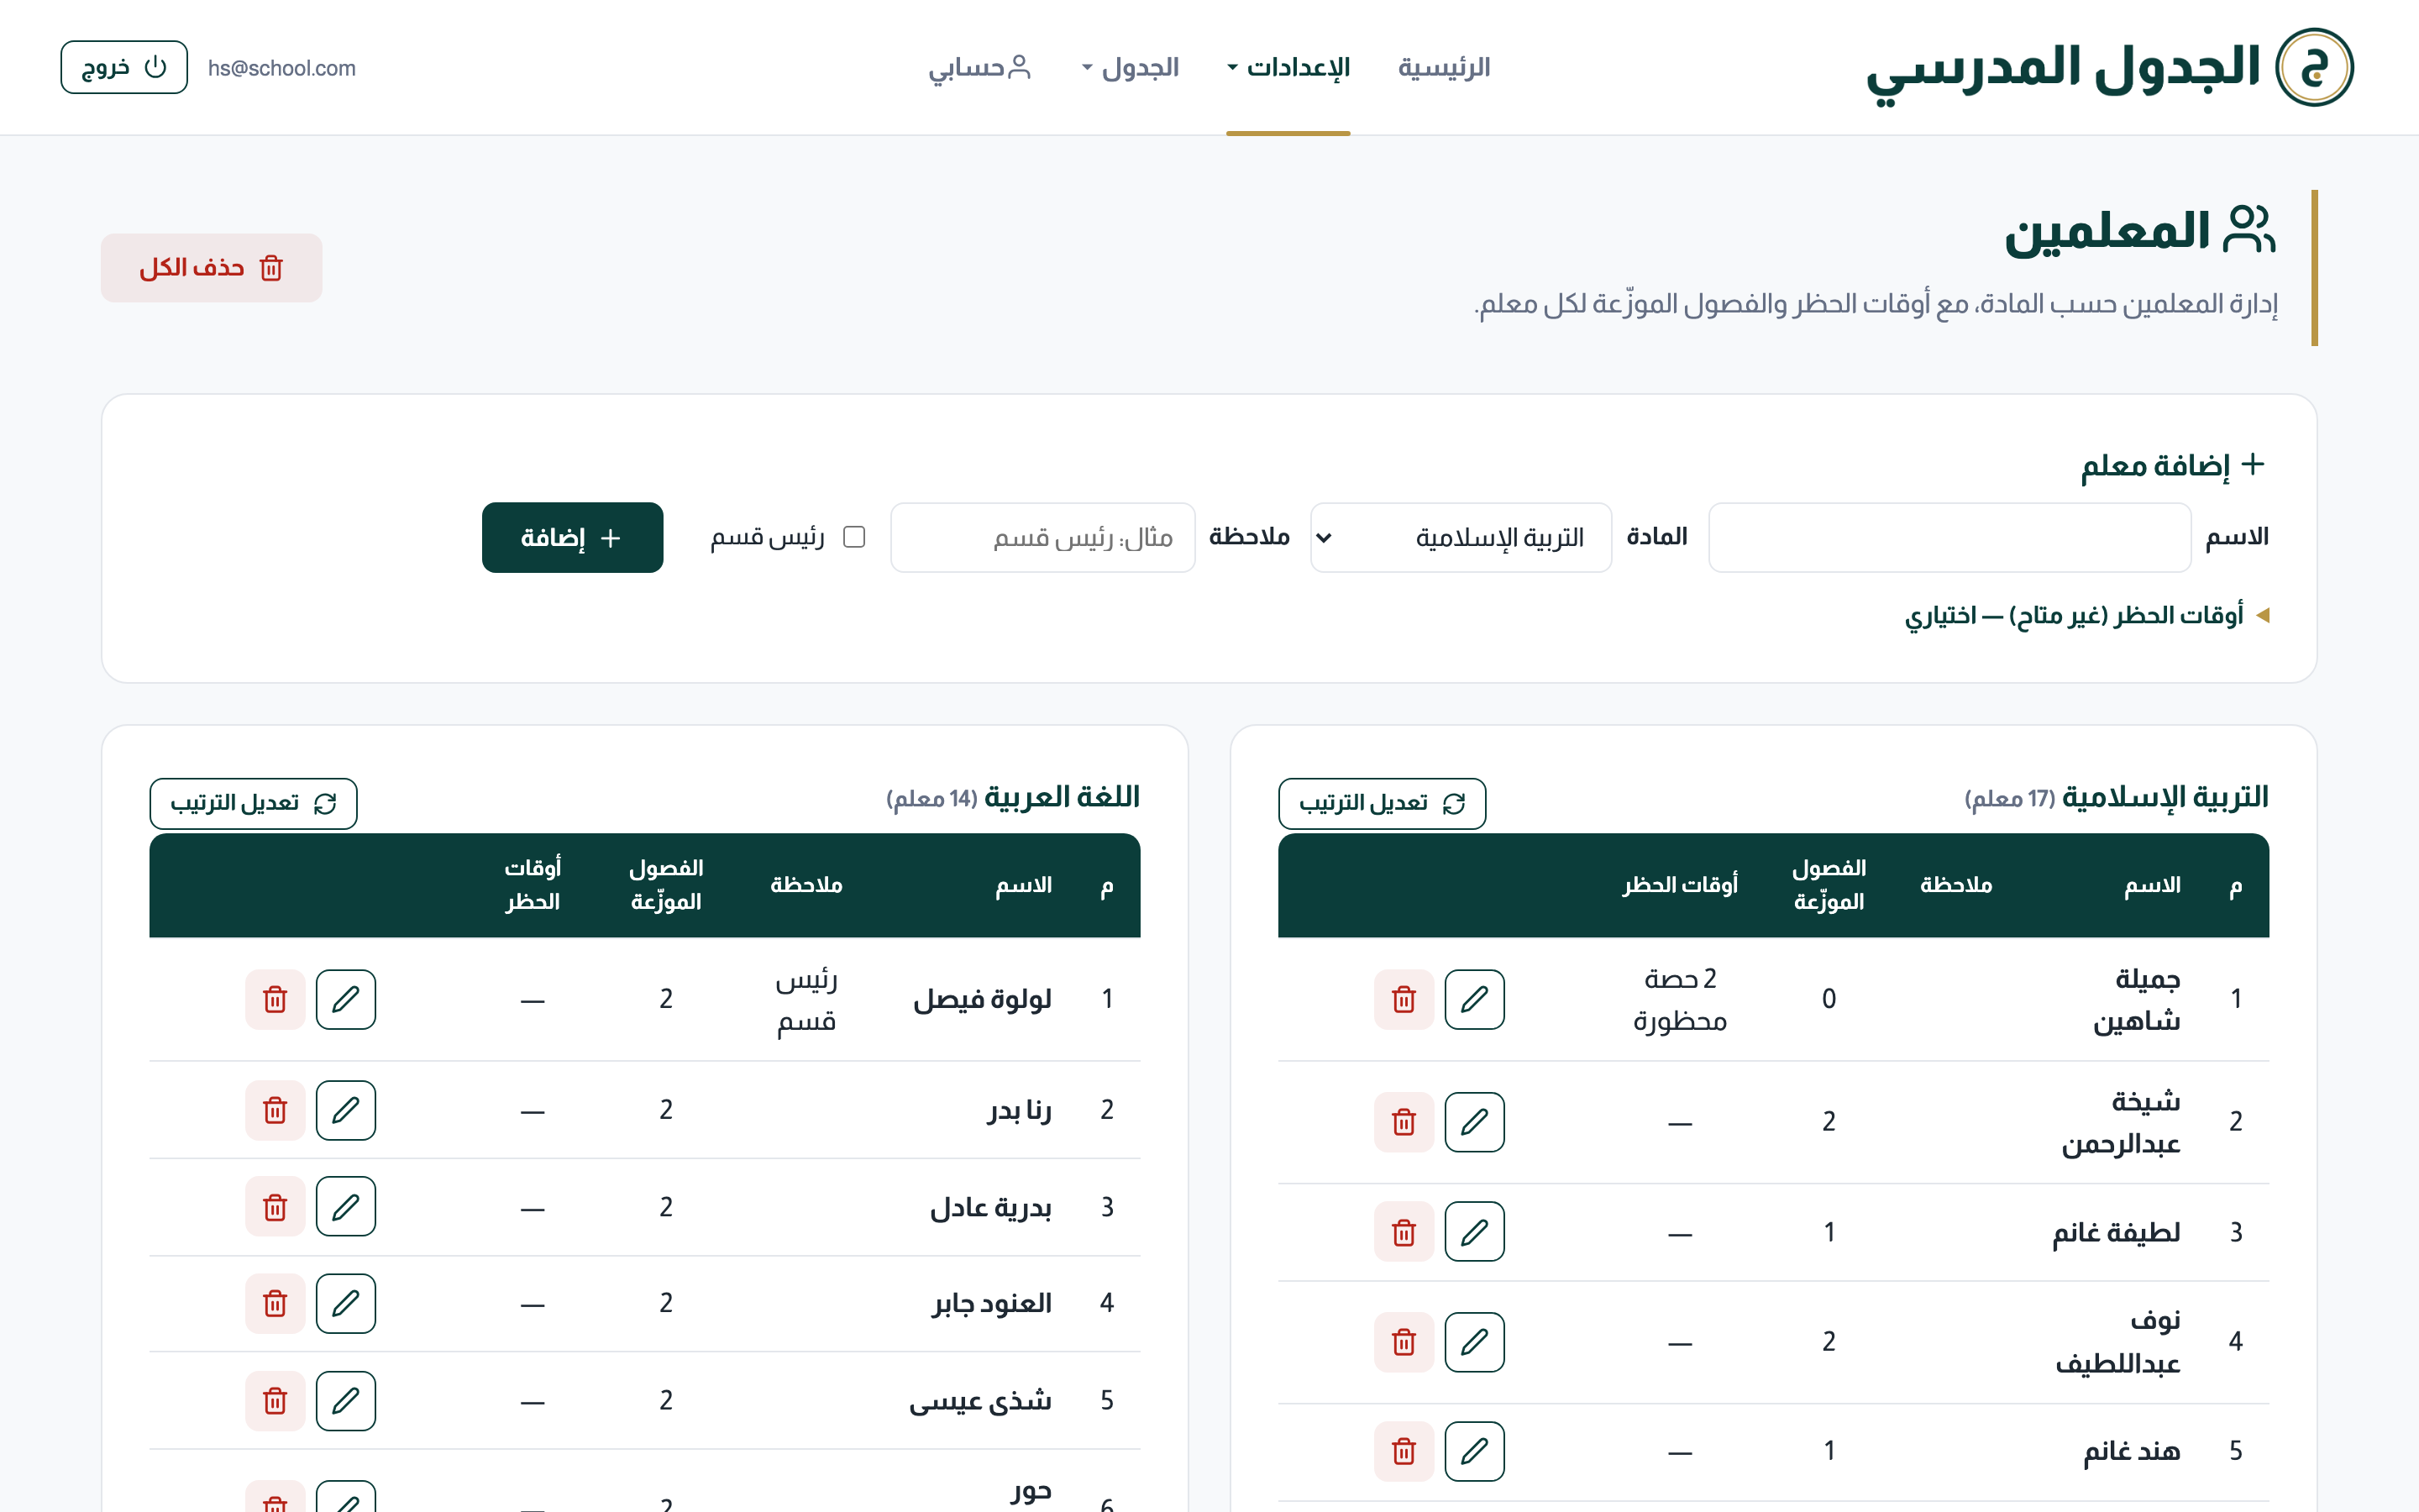Viewport: 2419px width, 1512px height.
Task: Click the name العنود جابر
Action: coord(993,1304)
